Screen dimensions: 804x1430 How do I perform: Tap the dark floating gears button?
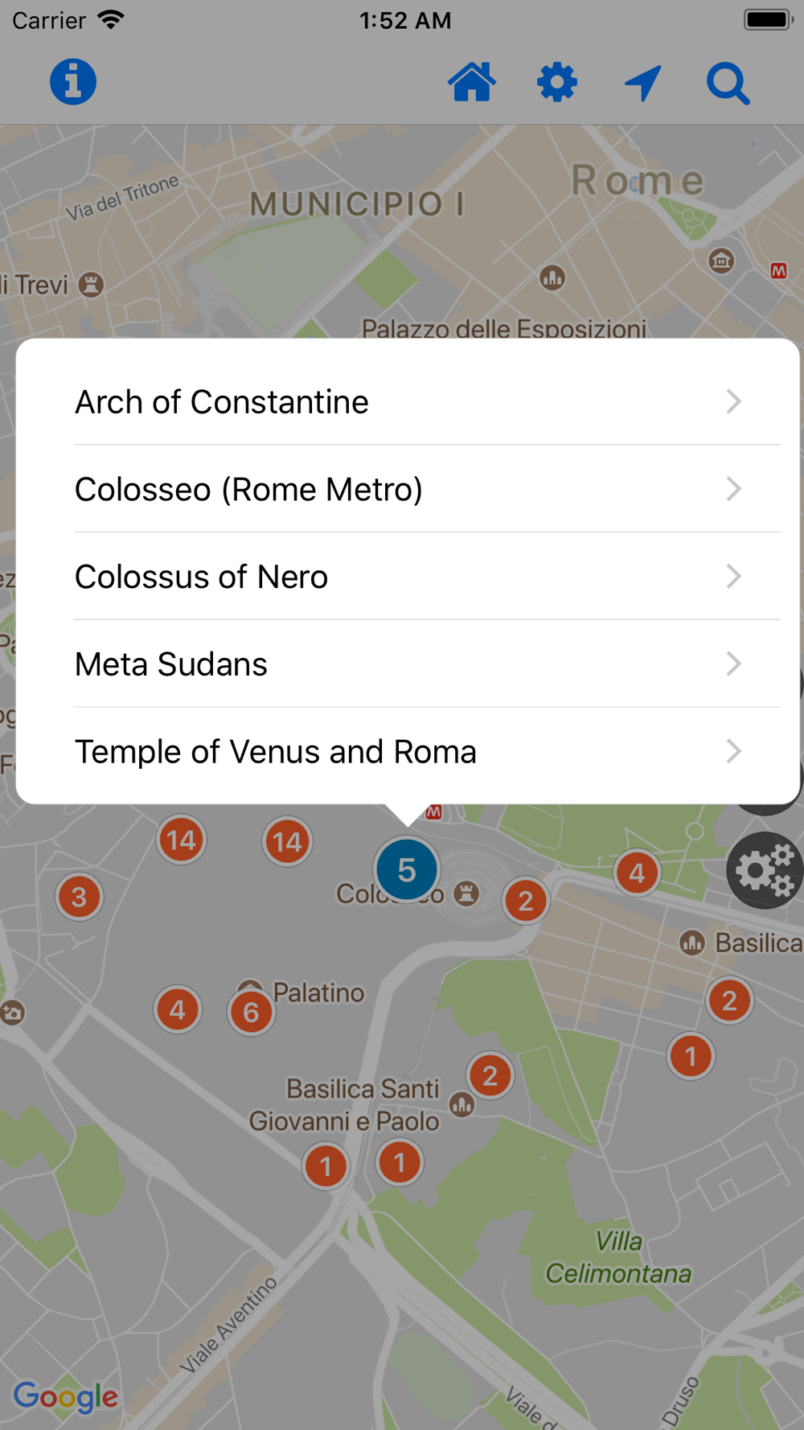(765, 870)
